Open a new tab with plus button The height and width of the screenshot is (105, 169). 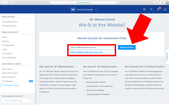[167, 3]
